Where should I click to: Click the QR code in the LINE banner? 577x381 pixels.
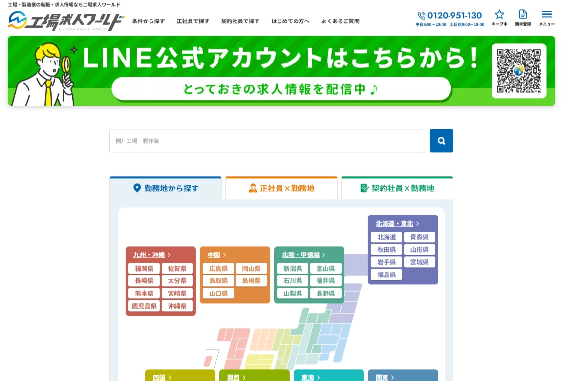[519, 70]
